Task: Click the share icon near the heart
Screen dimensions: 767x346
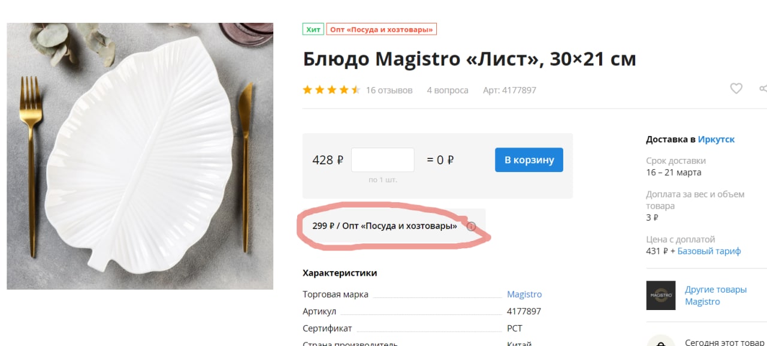Action: point(763,89)
